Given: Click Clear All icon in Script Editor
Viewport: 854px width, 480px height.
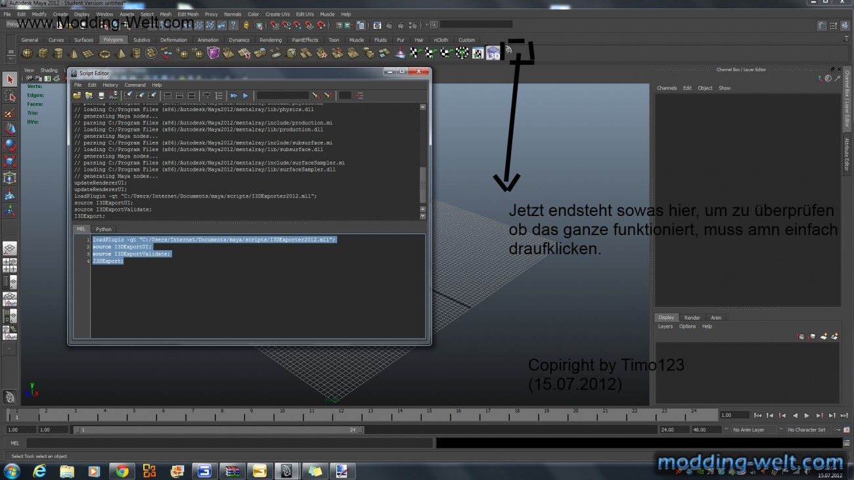Looking at the screenshot, I should 152,96.
